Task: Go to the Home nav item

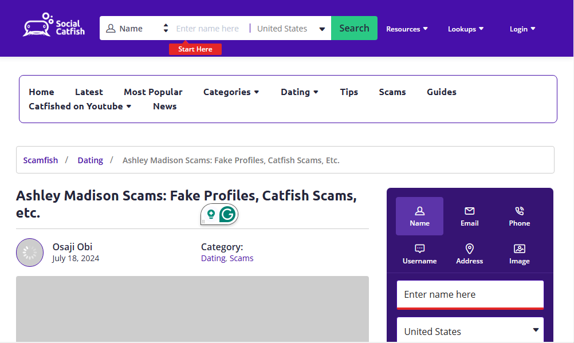Action: tap(41, 92)
